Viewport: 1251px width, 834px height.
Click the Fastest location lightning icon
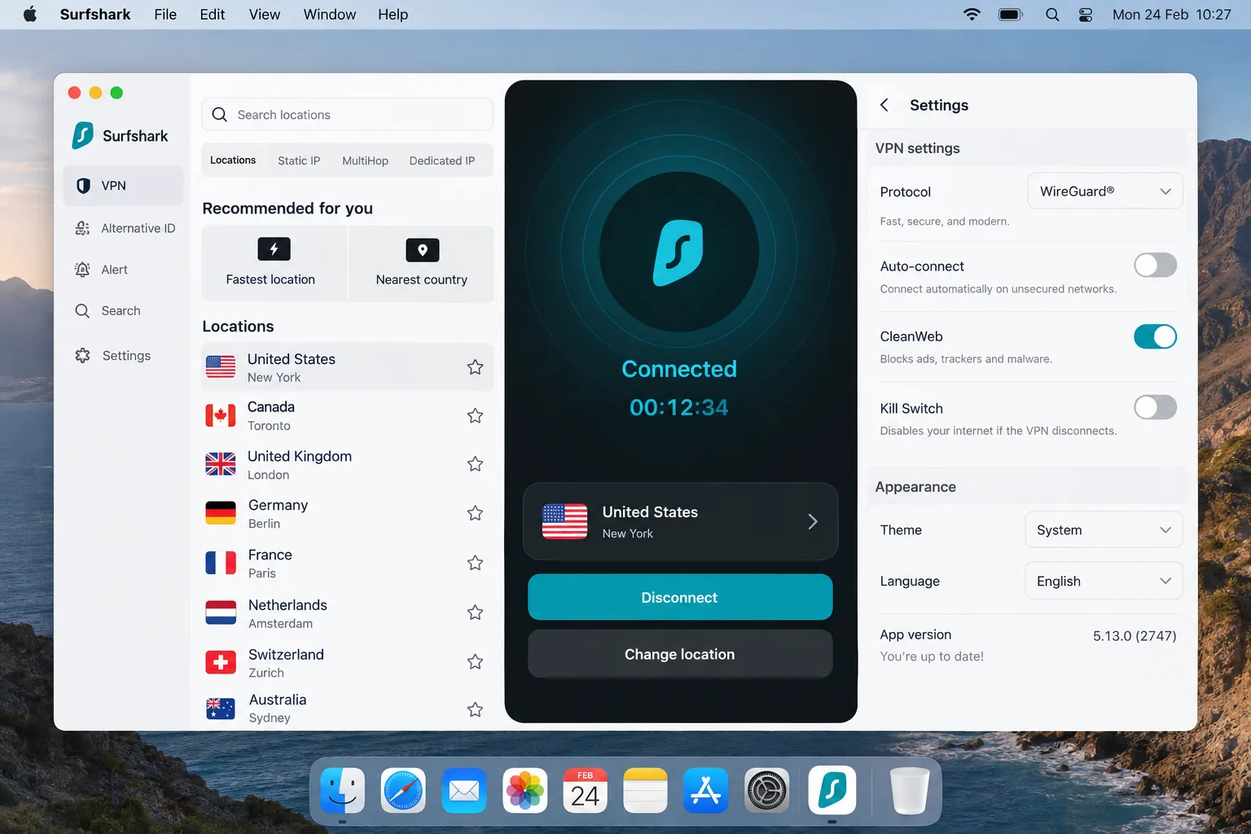(274, 249)
